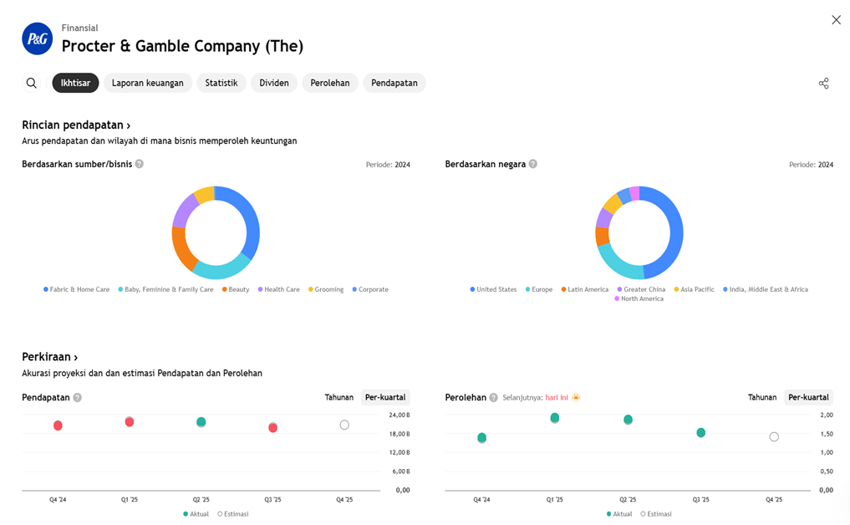Click the '18,00 B' axis value
The width and height of the screenshot is (850, 525).
pos(400,434)
